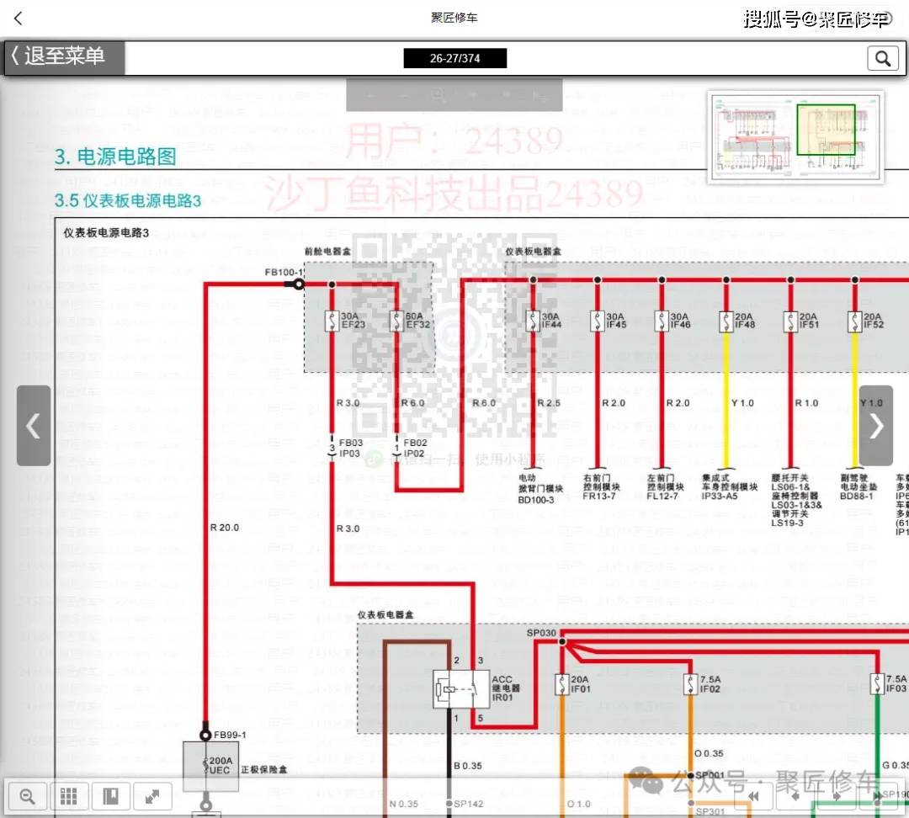
Task: Click the 右前门控制模块 FR13-7 label
Action: click(602, 487)
